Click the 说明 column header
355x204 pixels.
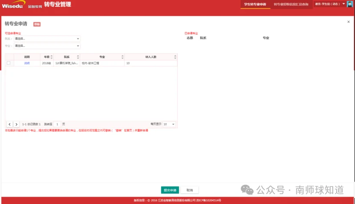[x=27, y=57]
